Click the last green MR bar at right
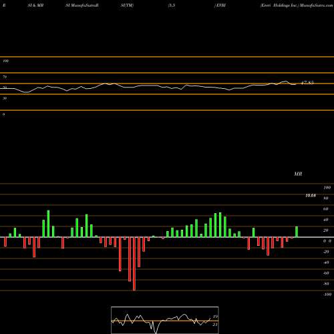Image resolution: width=334 pixels, height=334 pixels. point(297,232)
